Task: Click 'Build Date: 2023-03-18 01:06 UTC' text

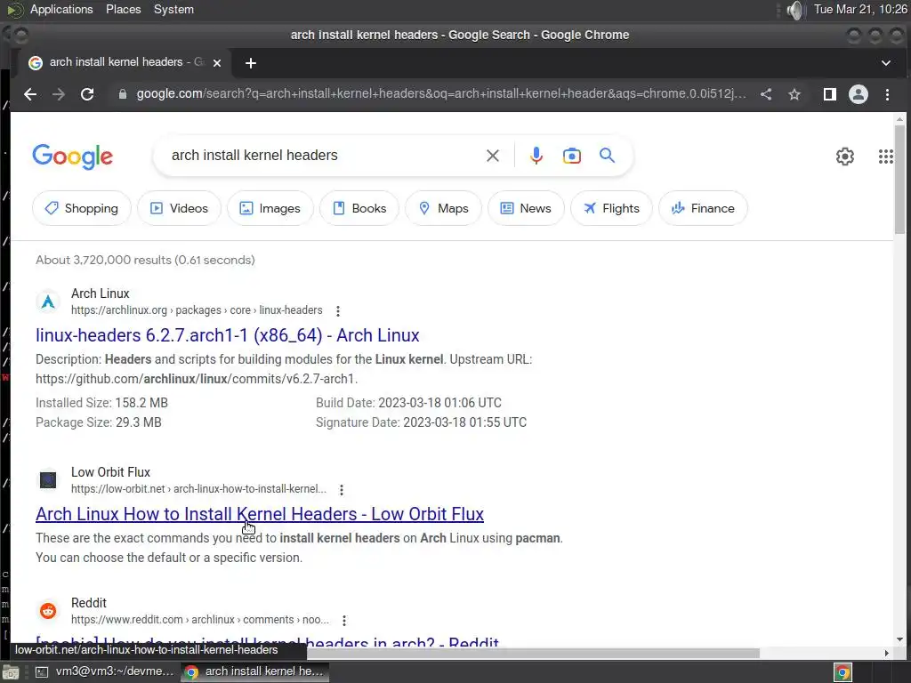Action: 408,403
